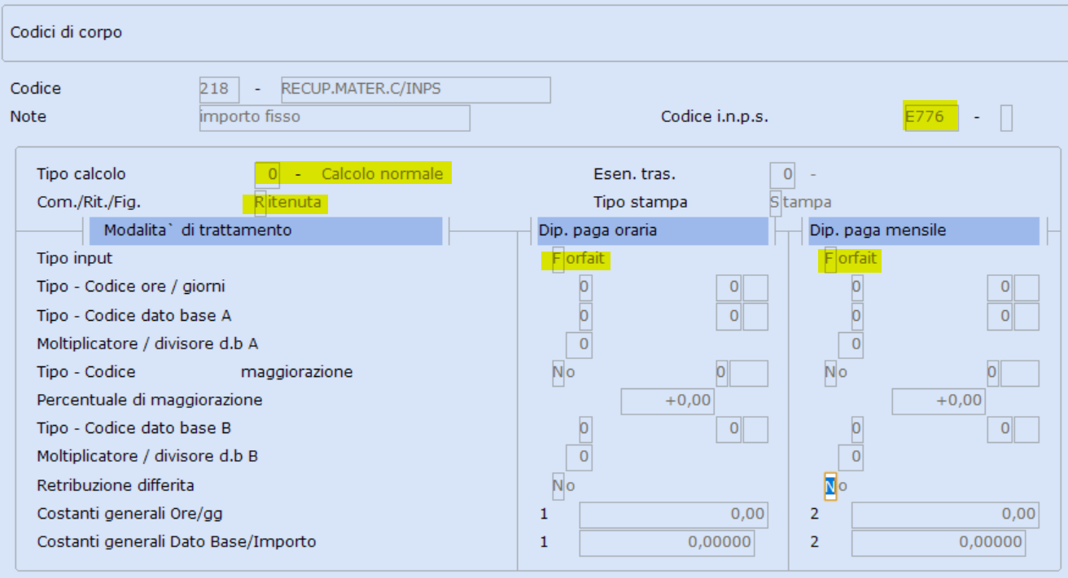
Task: Select Tipo input Forfait field under Dip. paga mensile
Action: [x=830, y=260]
